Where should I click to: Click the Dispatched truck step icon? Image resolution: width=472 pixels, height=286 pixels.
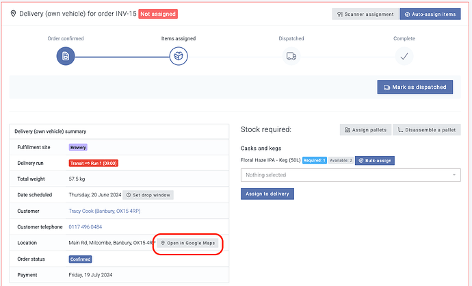pos(291,56)
